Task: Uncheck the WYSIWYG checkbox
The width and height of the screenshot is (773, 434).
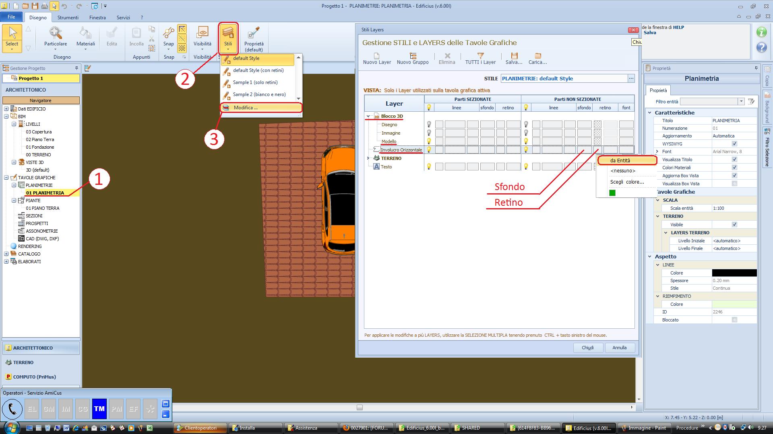Action: click(x=734, y=144)
